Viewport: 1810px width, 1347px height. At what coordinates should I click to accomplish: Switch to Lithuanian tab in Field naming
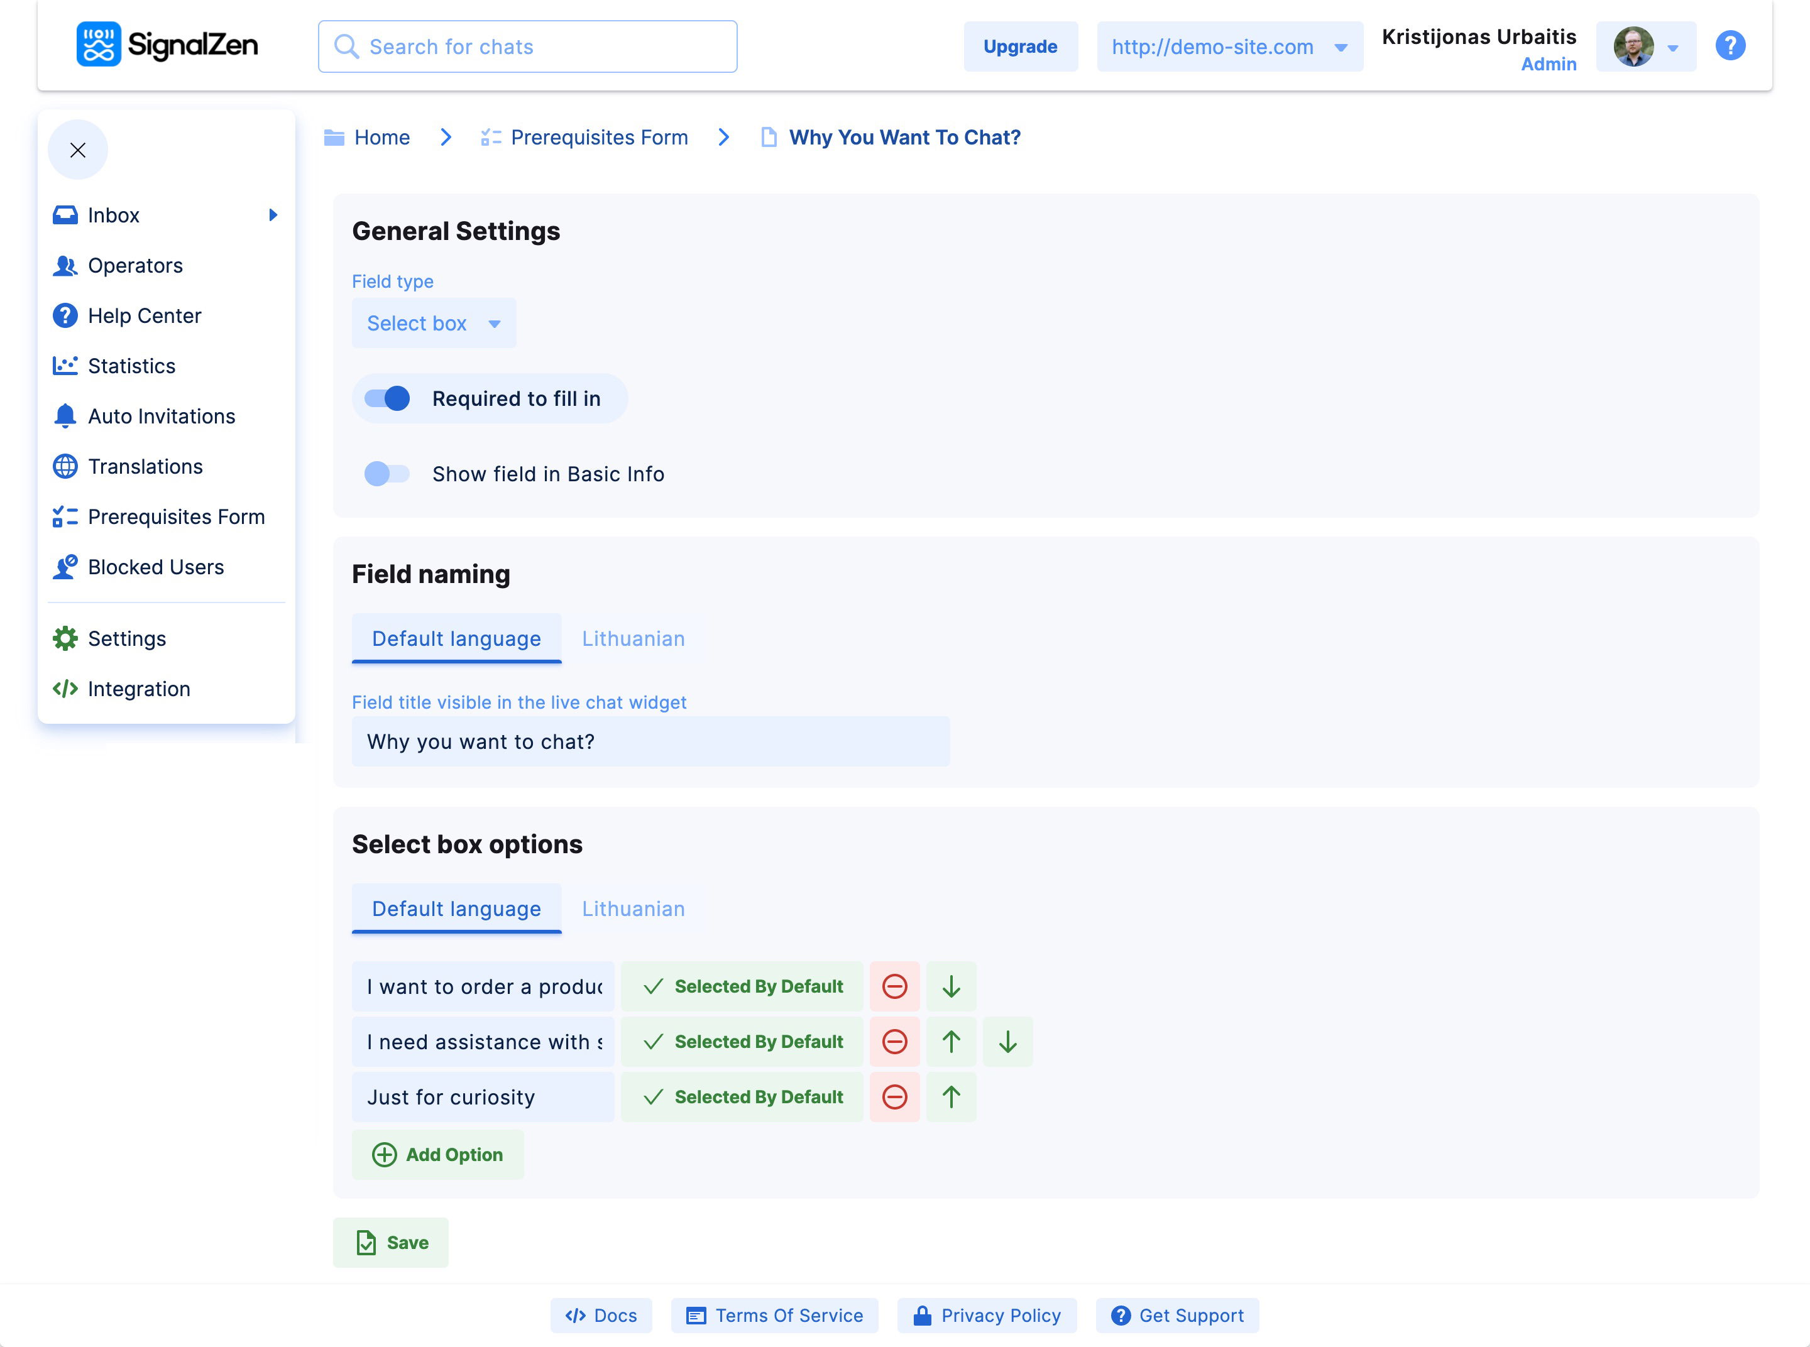[x=633, y=638]
